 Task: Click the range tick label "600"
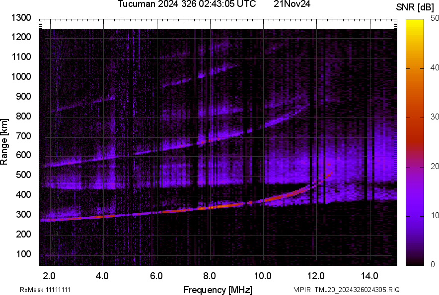coord(23,155)
